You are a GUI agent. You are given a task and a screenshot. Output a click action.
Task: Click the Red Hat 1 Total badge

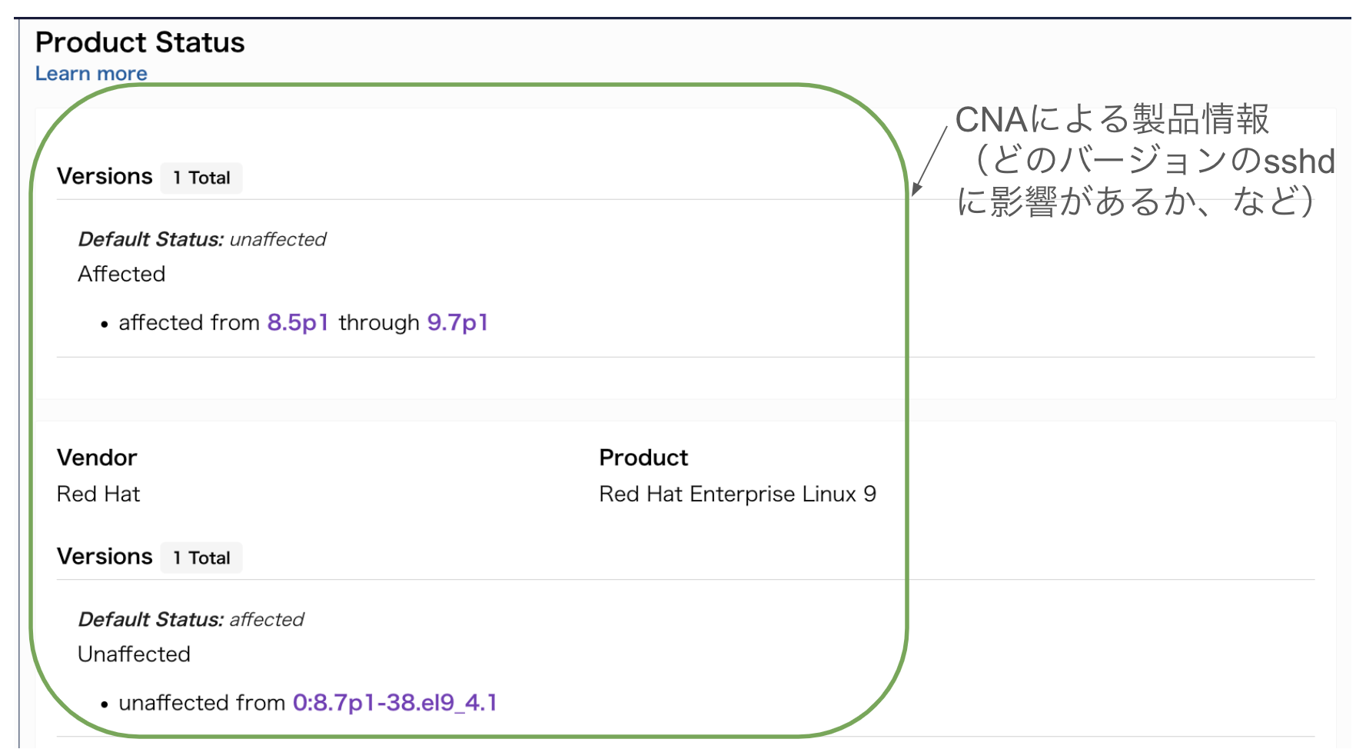(x=201, y=558)
